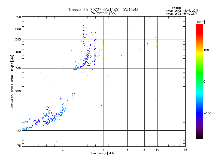Click the y-axis label '600'
Screen dimensions: 218x163
(x=18, y=29)
